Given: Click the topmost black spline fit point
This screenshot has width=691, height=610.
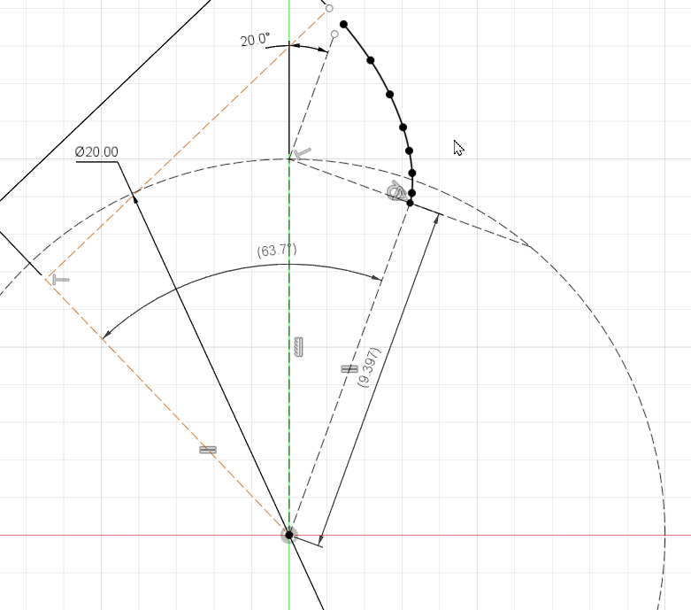Looking at the screenshot, I should click(x=343, y=25).
